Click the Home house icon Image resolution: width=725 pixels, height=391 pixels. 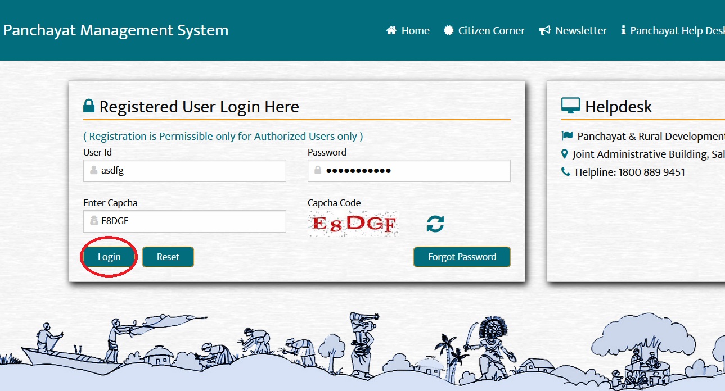[391, 31]
